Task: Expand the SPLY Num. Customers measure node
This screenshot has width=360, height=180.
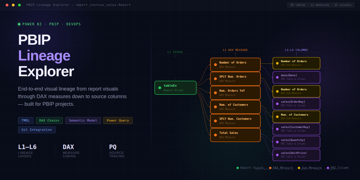Action: (x=235, y=121)
